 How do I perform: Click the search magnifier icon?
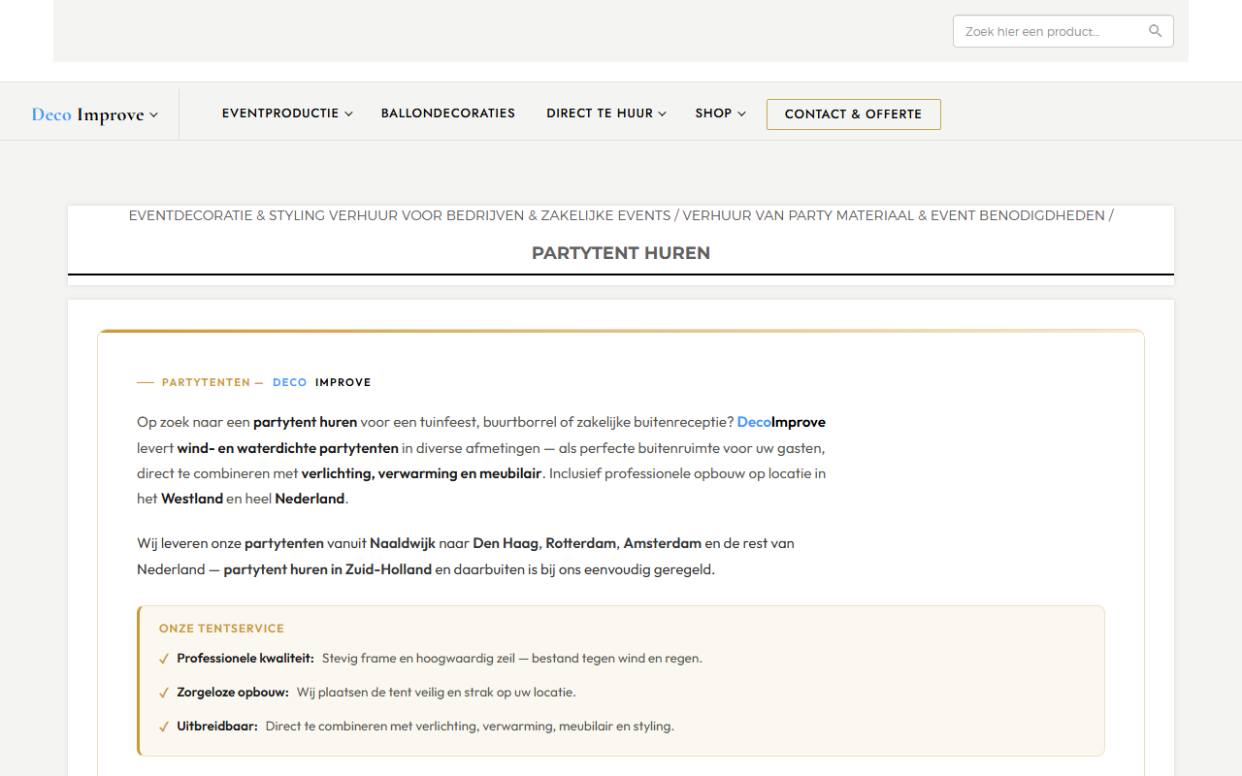pyautogui.click(x=1155, y=31)
